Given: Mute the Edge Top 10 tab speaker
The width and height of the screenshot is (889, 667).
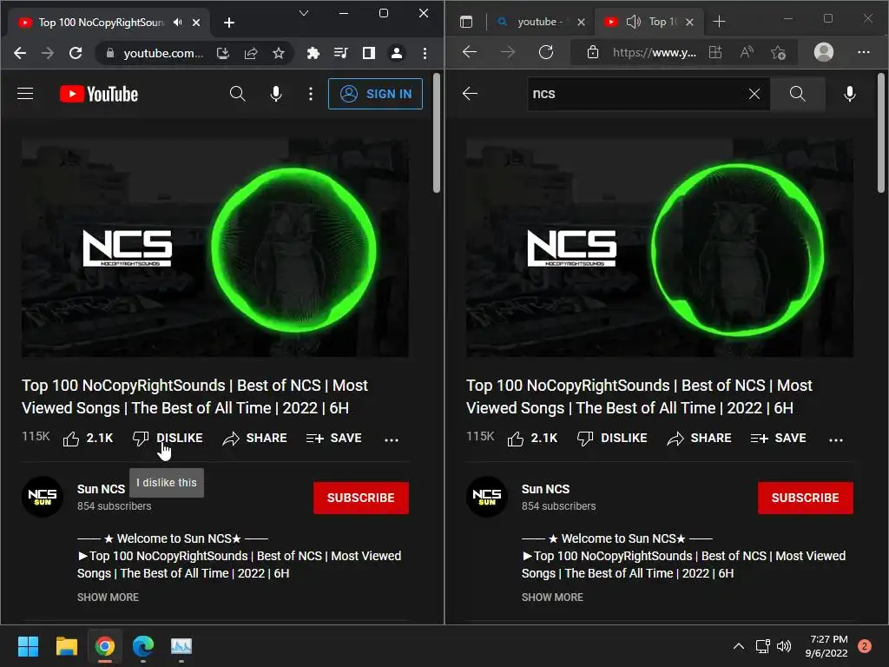Looking at the screenshot, I should tap(633, 22).
